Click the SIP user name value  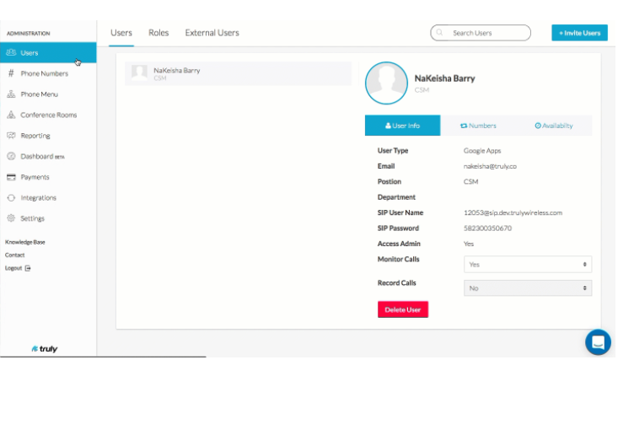tap(513, 212)
